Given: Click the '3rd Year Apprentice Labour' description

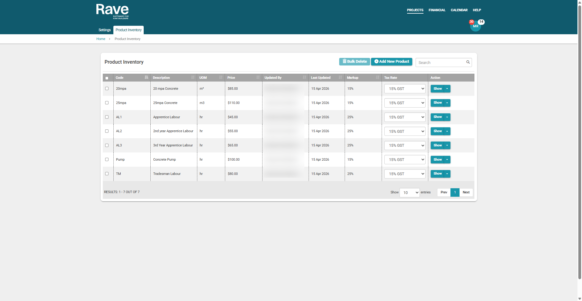Looking at the screenshot, I should (x=173, y=145).
